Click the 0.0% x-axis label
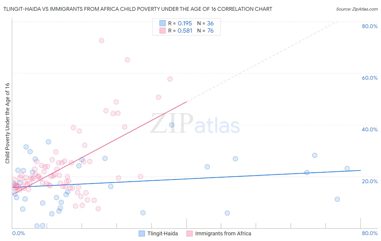The image size is (381, 241). (19, 233)
